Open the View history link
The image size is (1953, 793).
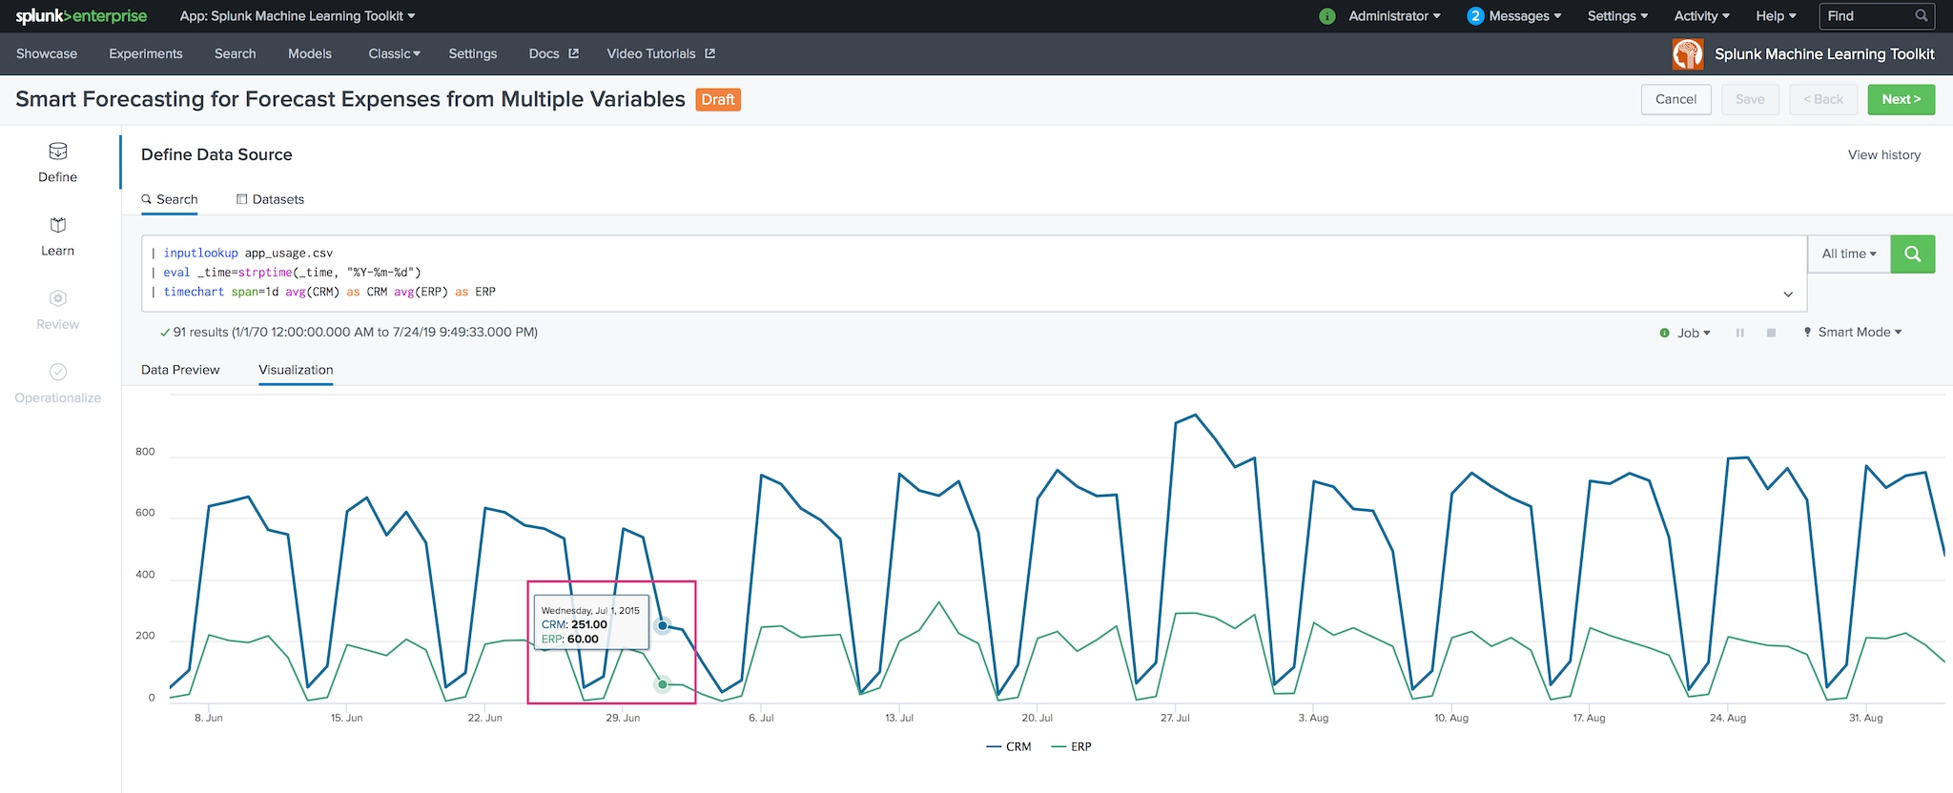[x=1884, y=155]
